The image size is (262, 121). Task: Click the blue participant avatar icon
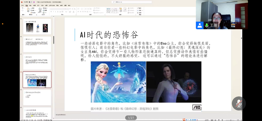click(200, 25)
